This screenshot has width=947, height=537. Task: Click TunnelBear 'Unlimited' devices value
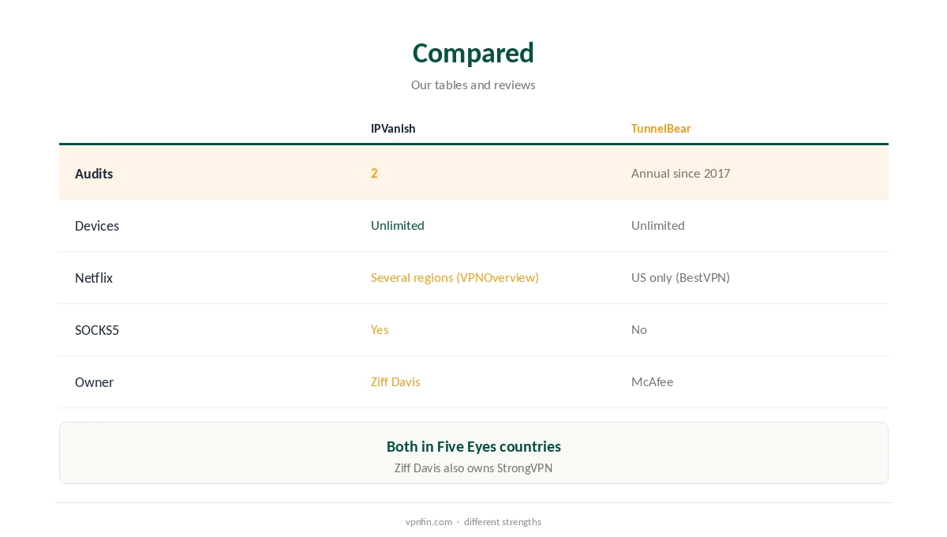(658, 225)
